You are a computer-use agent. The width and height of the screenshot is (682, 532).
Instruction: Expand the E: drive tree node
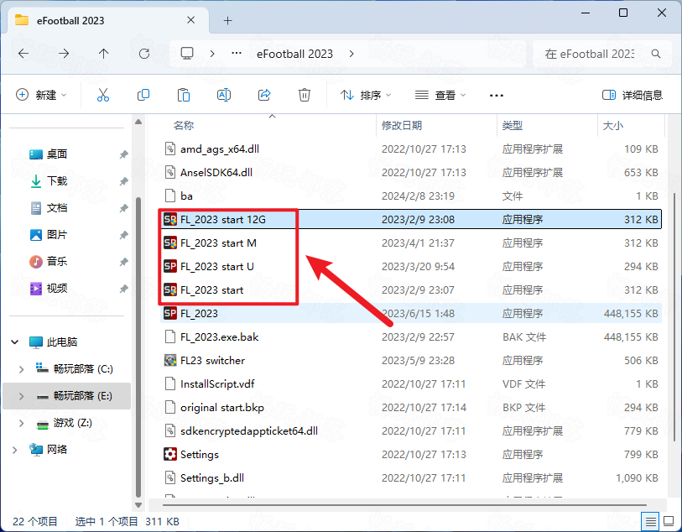coord(21,396)
